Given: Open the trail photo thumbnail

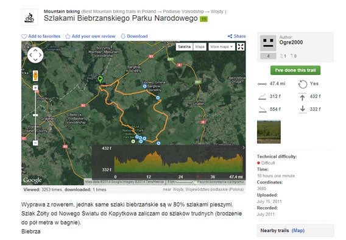Looking at the screenshot, I should [269, 132].
